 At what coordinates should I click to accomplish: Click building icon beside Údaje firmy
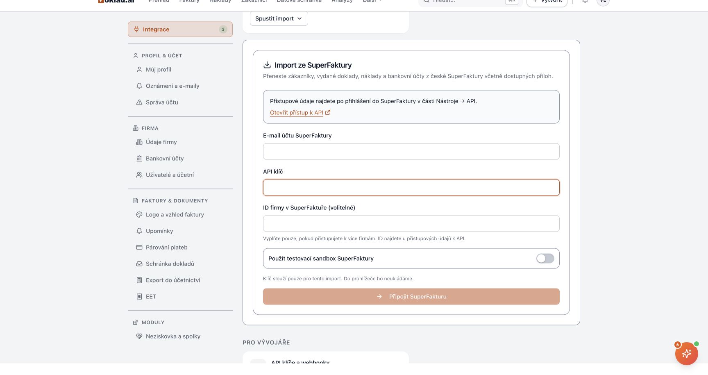pos(139,142)
